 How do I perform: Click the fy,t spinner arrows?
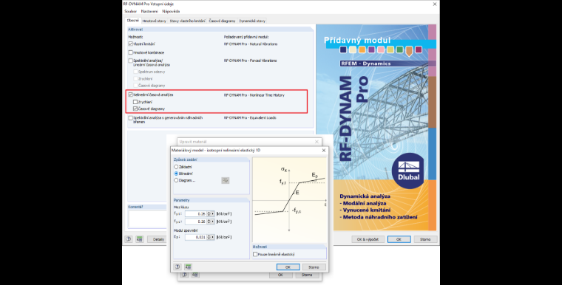[x=209, y=214]
